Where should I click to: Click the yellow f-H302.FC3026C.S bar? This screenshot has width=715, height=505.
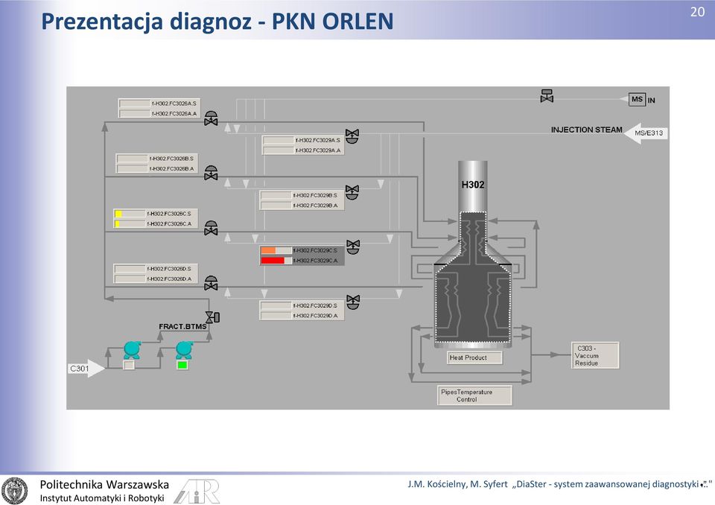click(x=130, y=214)
